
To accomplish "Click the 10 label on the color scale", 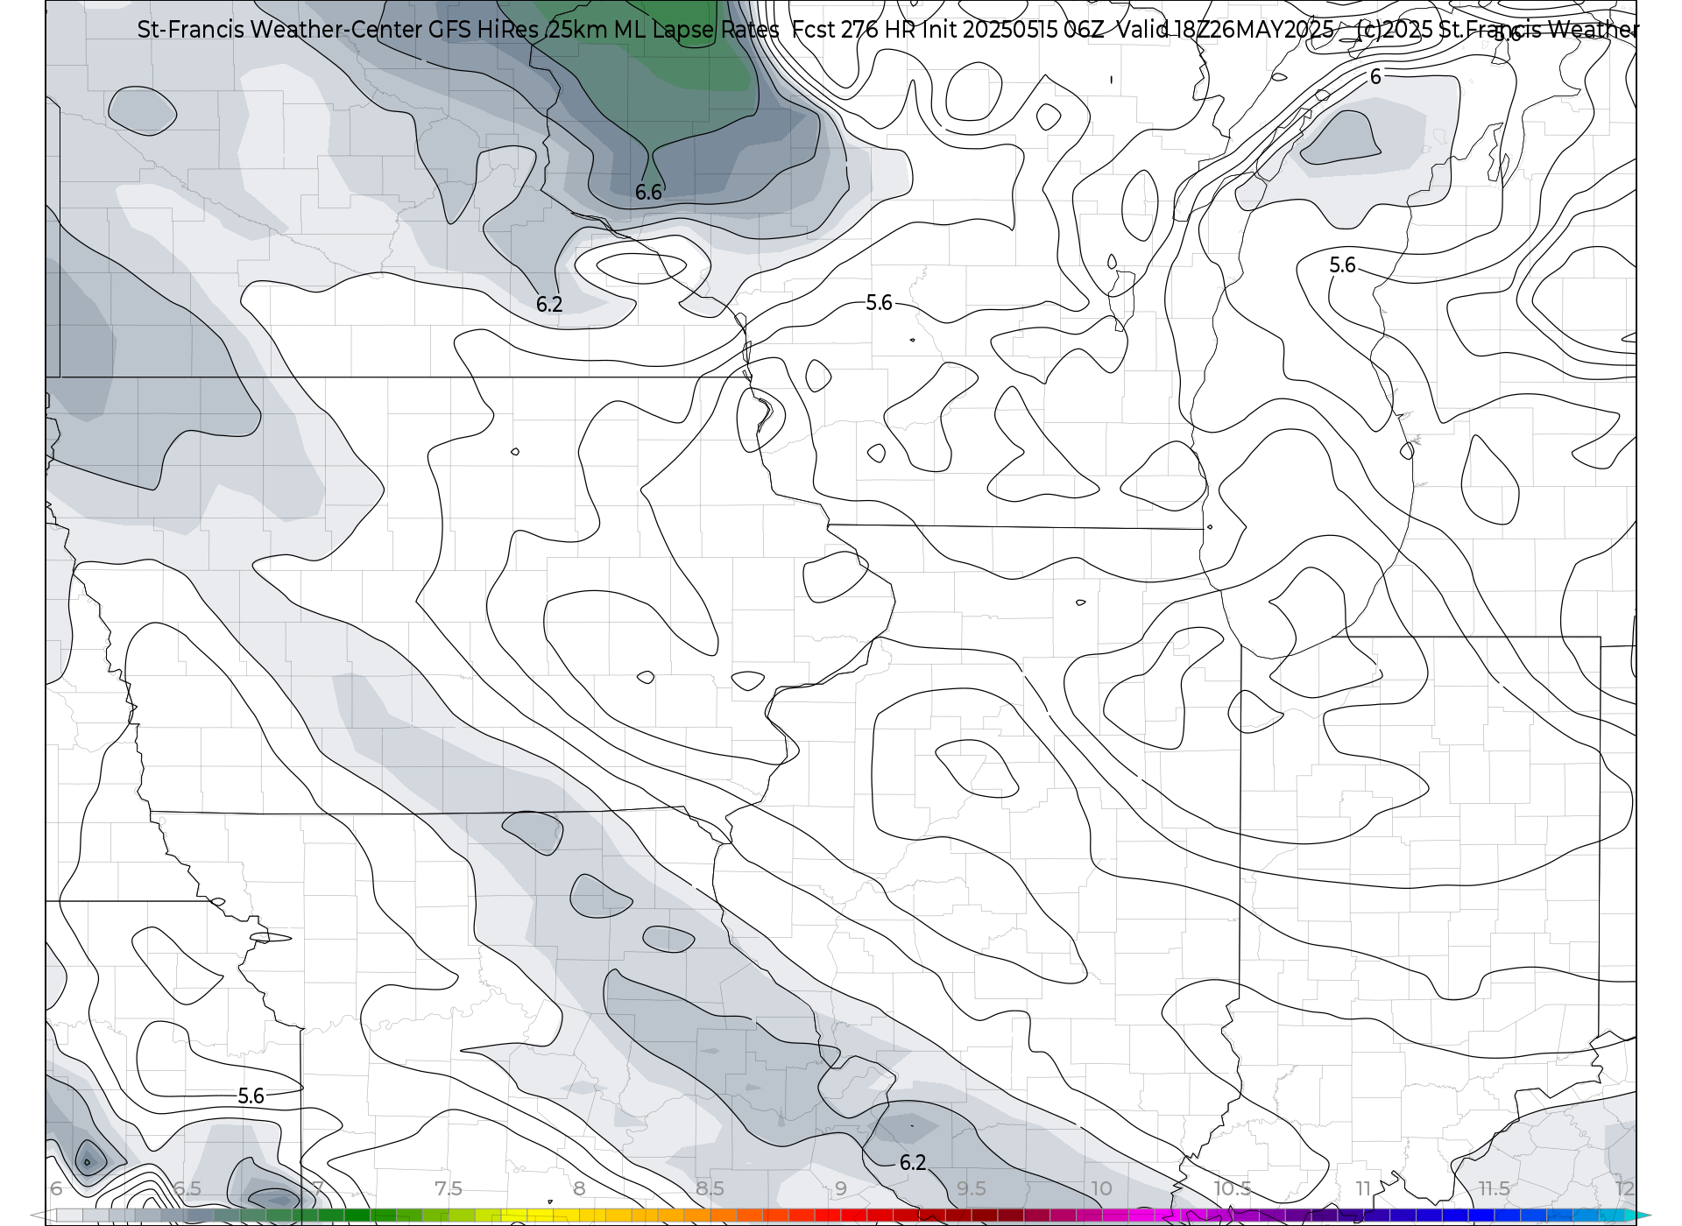I will coord(1101,1188).
